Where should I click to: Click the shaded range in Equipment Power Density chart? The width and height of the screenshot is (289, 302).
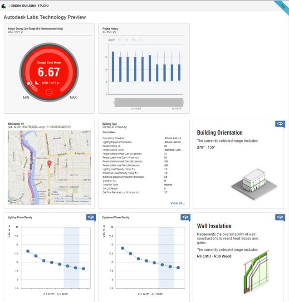(166, 258)
